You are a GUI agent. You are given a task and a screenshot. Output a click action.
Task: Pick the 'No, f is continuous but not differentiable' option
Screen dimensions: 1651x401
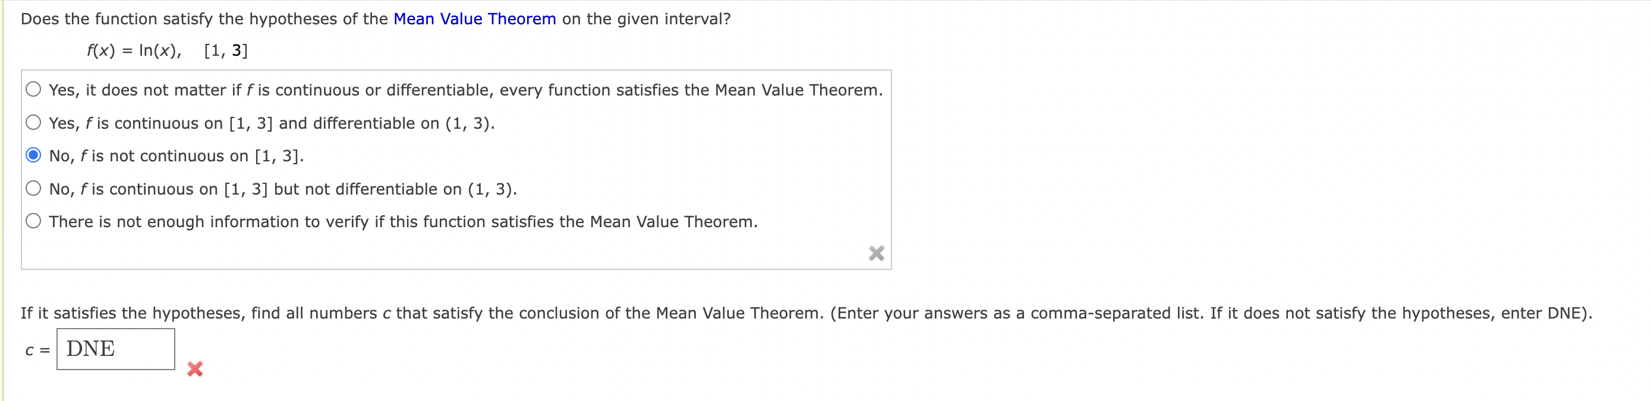coord(34,187)
